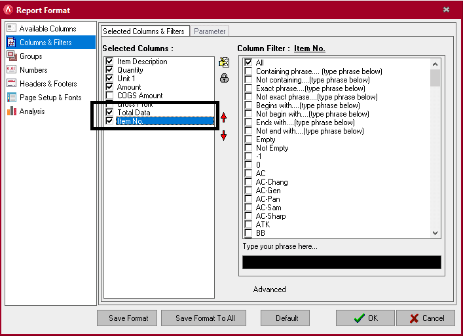Open the Available Columns section icon
Image resolution: width=463 pixels, height=336 pixels.
[11, 29]
